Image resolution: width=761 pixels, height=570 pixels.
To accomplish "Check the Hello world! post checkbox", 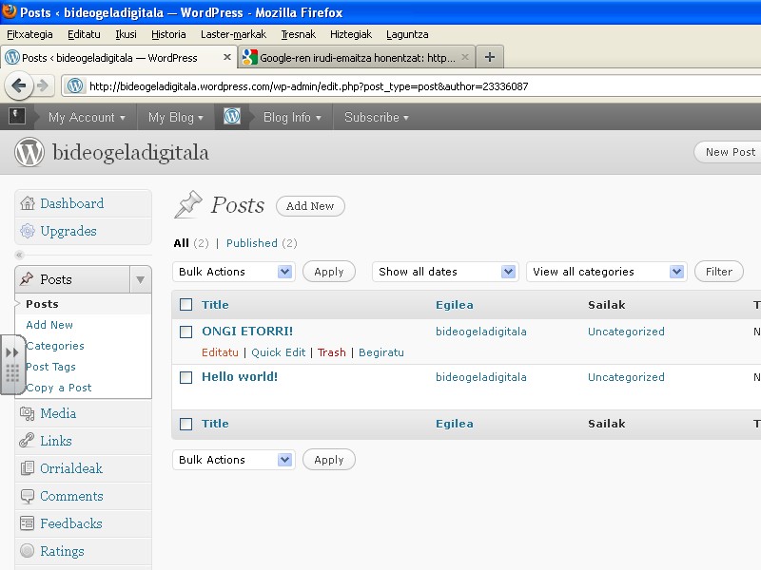I will pyautogui.click(x=186, y=377).
